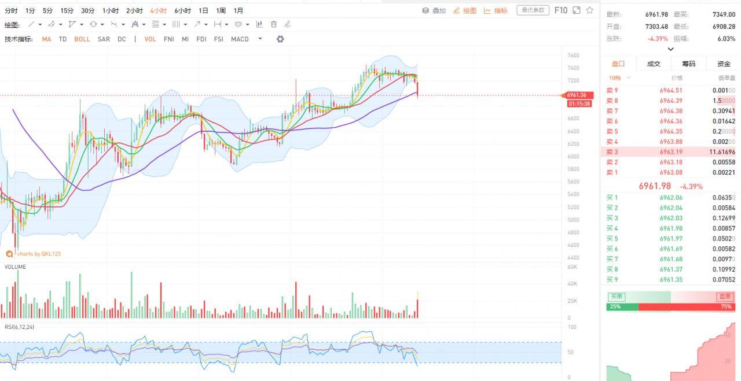Expand more quote details chevron
The height and width of the screenshot is (381, 741).
(670, 49)
